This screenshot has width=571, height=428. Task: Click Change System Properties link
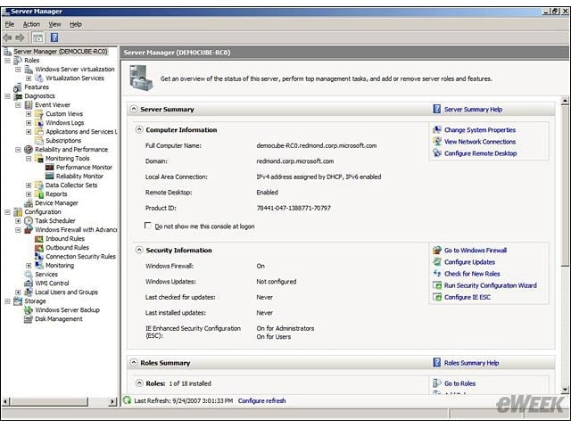click(x=480, y=130)
